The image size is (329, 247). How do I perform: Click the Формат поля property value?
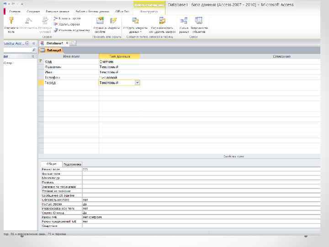point(201,174)
